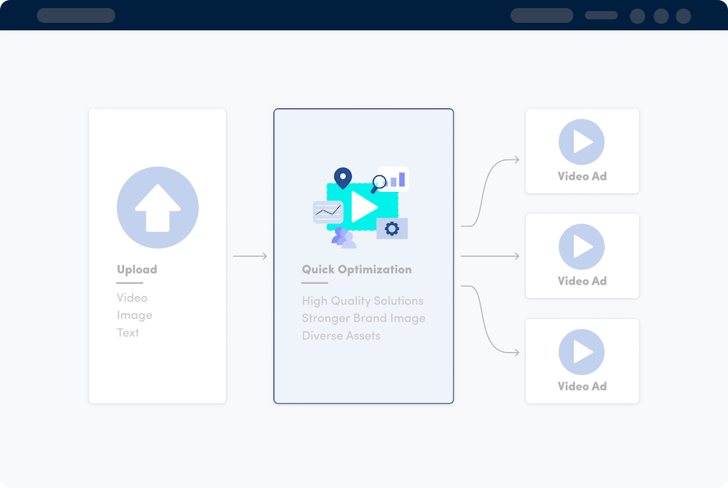
Task: Click the blue location pin icon
Action: [343, 177]
